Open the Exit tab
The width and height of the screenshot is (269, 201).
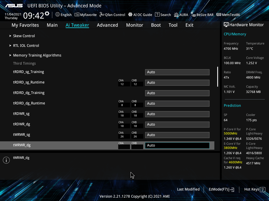189,25
